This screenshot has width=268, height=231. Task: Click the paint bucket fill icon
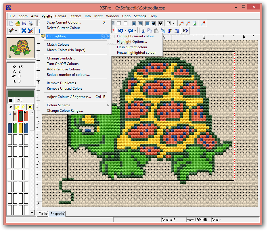163,31
